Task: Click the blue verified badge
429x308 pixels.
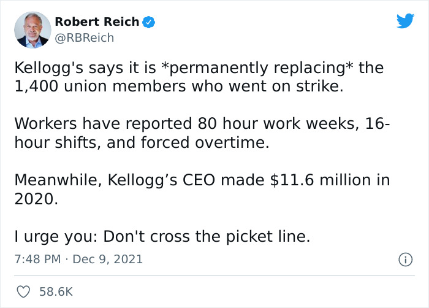Action: click(x=148, y=22)
